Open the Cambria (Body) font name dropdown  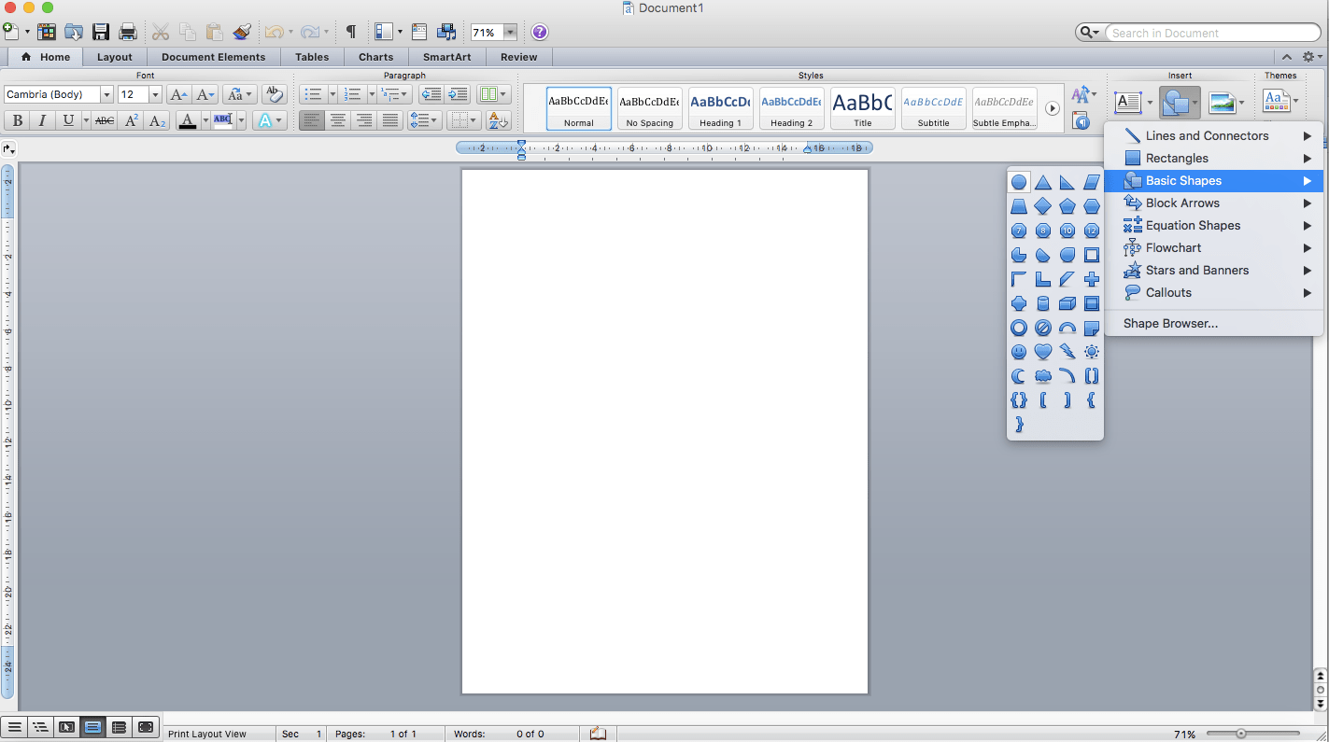[106, 94]
